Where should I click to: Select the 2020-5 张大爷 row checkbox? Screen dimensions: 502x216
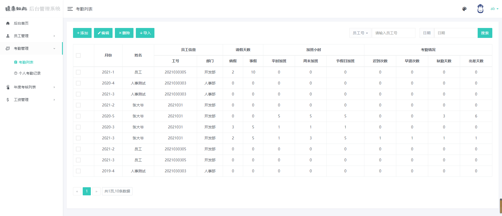(x=78, y=116)
